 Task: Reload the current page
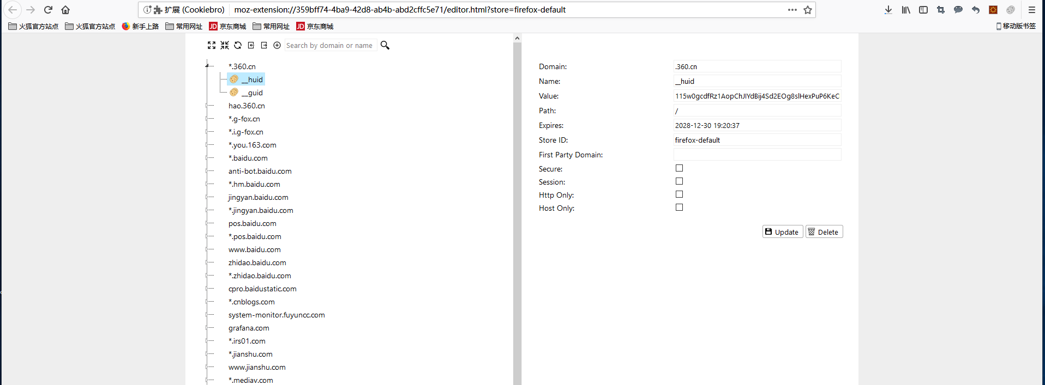(x=48, y=10)
